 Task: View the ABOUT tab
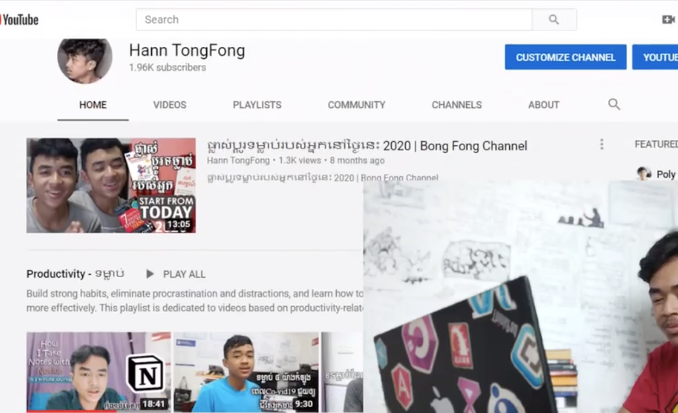tap(544, 105)
